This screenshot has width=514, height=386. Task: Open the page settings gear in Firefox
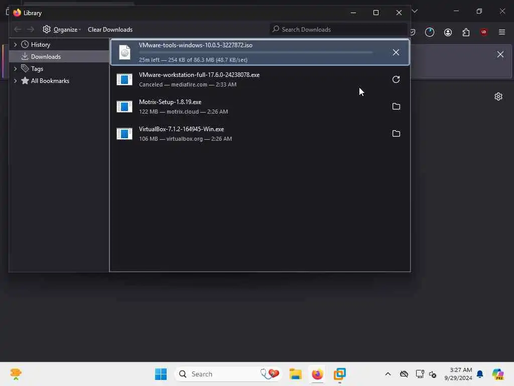pyautogui.click(x=498, y=96)
